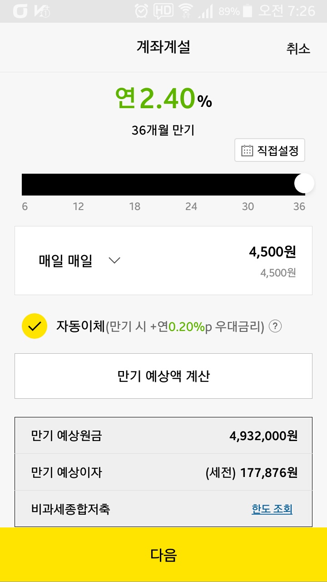This screenshot has width=327, height=582.
Task: Tap the calendar icon in 직접설정
Action: (x=247, y=151)
